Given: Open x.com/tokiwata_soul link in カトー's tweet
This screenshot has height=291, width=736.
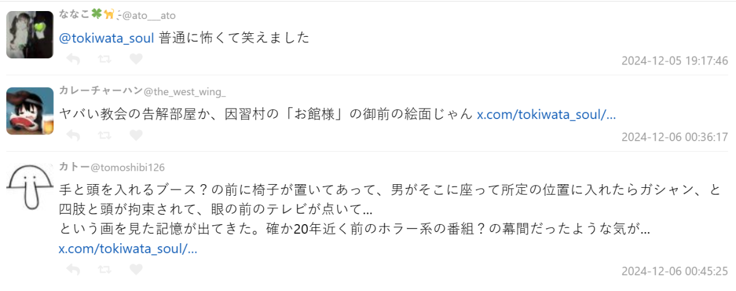Looking at the screenshot, I should (x=128, y=249).
